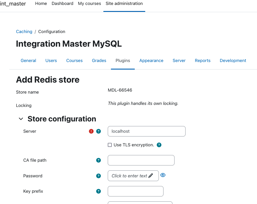Collapse the Store configuration section

pyautogui.click(x=21, y=119)
